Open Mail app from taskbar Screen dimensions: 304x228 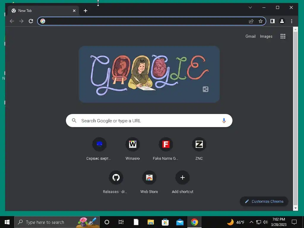click(x=180, y=222)
